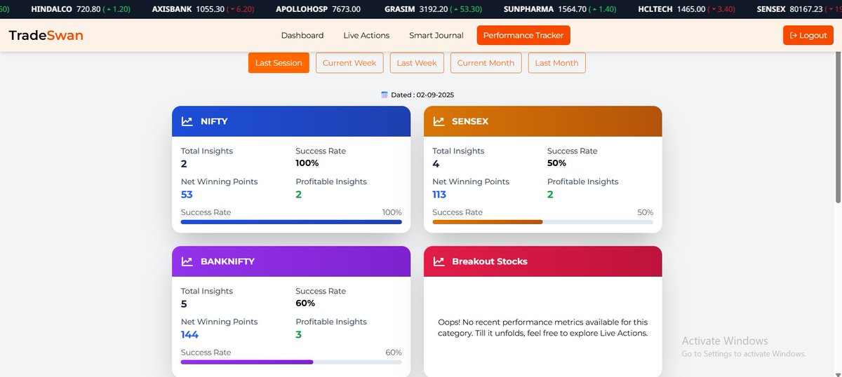Click the logout arrow icon in Logout button

click(x=794, y=36)
